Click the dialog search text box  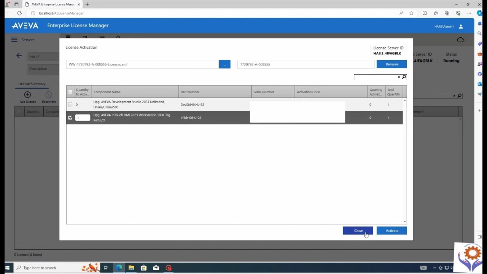[x=375, y=77]
